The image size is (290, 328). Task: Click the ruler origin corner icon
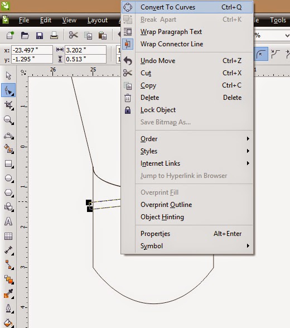point(23,73)
